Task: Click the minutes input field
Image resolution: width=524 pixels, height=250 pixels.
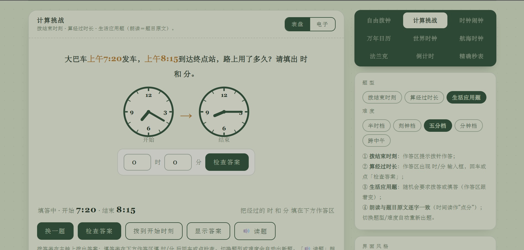Action: (x=178, y=162)
